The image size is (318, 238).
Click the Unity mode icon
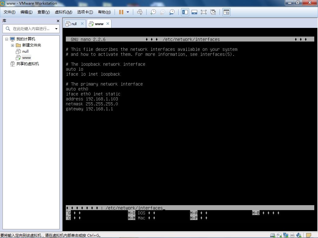pyautogui.click(x=213, y=12)
